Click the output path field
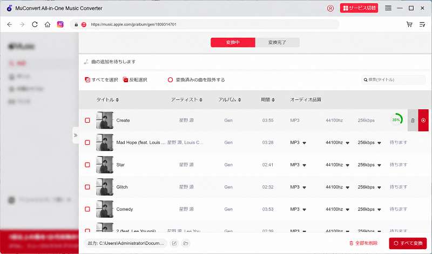The width and height of the screenshot is (432, 254). pos(126,243)
